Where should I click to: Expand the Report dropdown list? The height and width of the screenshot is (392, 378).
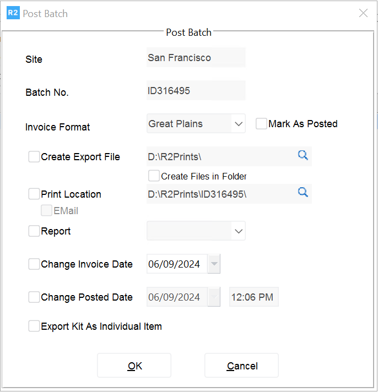point(239,231)
